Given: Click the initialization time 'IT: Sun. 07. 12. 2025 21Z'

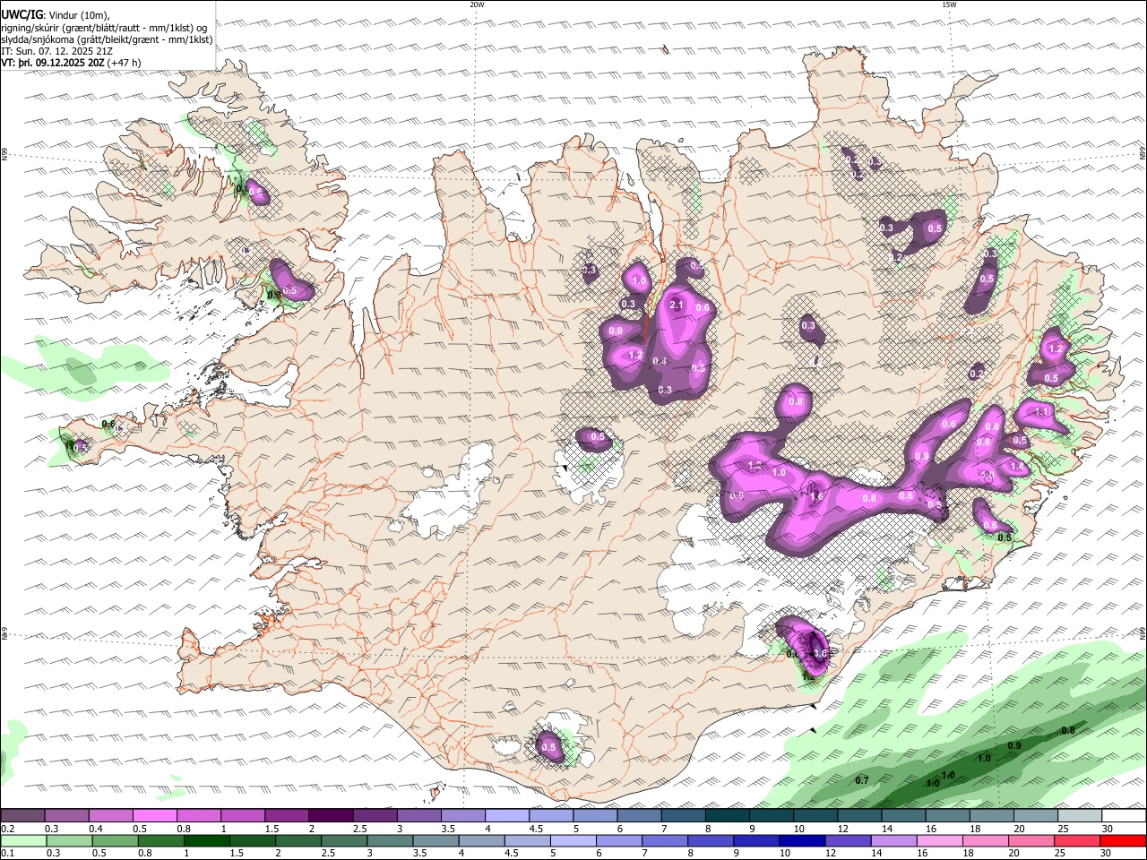Looking at the screenshot, I should pyautogui.click(x=56, y=51).
